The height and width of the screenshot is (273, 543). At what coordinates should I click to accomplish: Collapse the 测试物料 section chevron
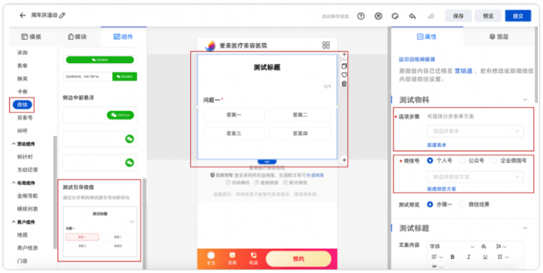(525, 100)
